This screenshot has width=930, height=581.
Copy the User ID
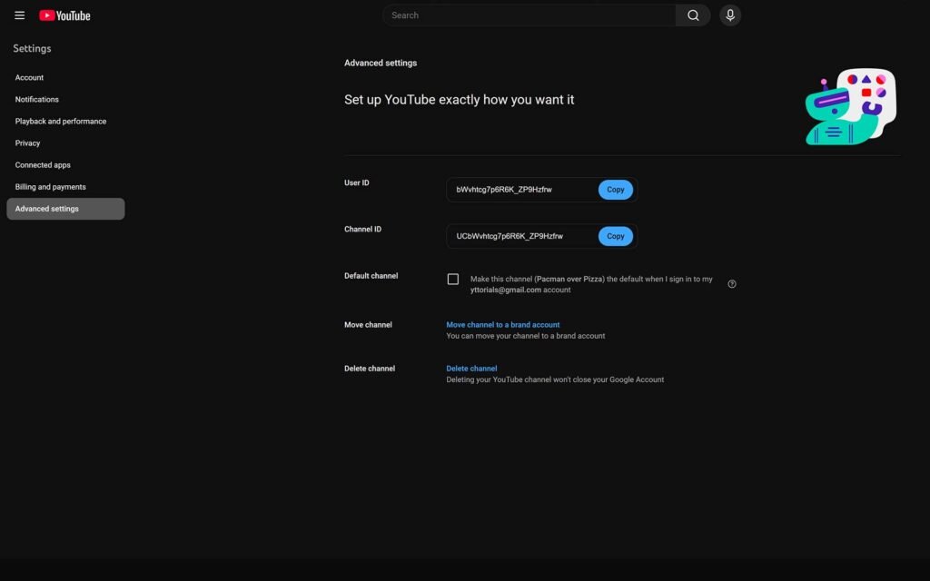(x=615, y=190)
